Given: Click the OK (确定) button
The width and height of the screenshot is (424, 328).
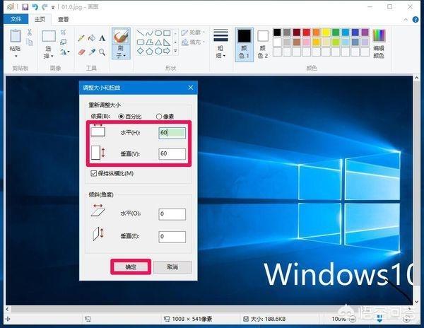Looking at the screenshot, I should tap(129, 266).
